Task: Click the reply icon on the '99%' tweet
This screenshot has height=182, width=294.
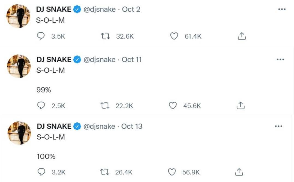Action: click(x=41, y=105)
